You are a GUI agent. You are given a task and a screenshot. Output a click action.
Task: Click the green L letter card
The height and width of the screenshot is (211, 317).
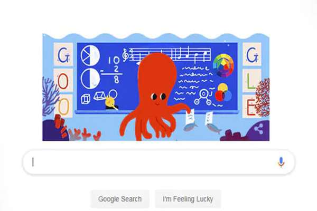250,81
